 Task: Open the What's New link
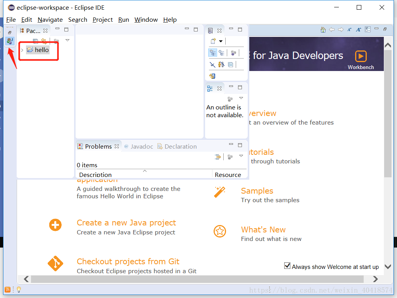point(263,230)
